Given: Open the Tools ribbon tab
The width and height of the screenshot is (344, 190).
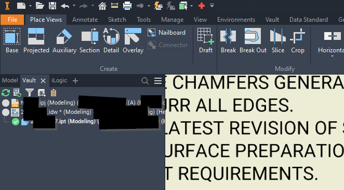Looking at the screenshot, I should click(144, 20).
